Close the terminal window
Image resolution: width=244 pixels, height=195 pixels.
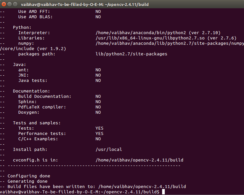click(x=4, y=4)
